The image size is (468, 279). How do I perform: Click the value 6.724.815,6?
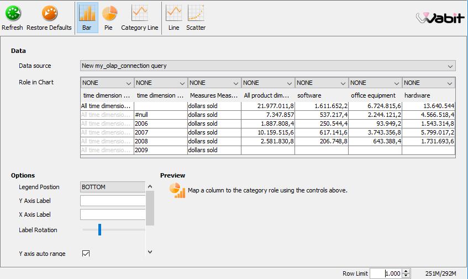click(385, 106)
